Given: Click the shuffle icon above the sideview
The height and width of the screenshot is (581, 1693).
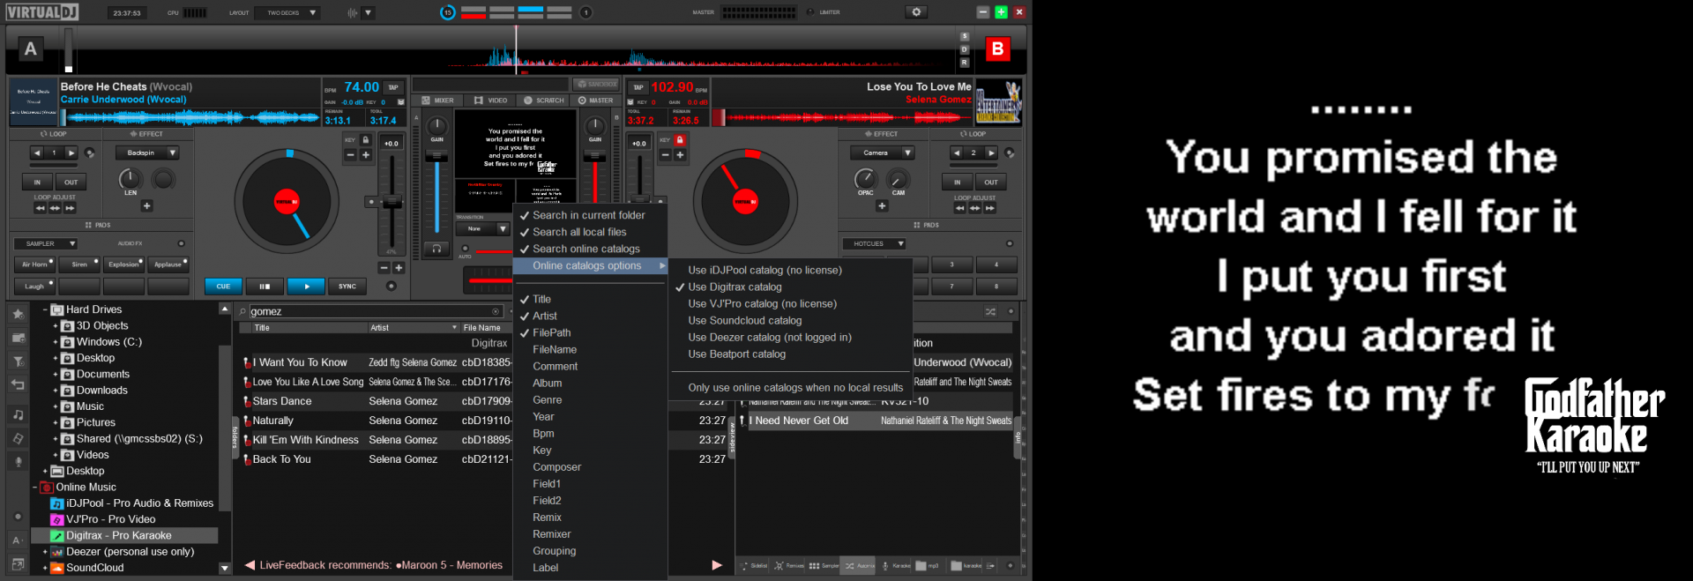Looking at the screenshot, I should pos(990,311).
